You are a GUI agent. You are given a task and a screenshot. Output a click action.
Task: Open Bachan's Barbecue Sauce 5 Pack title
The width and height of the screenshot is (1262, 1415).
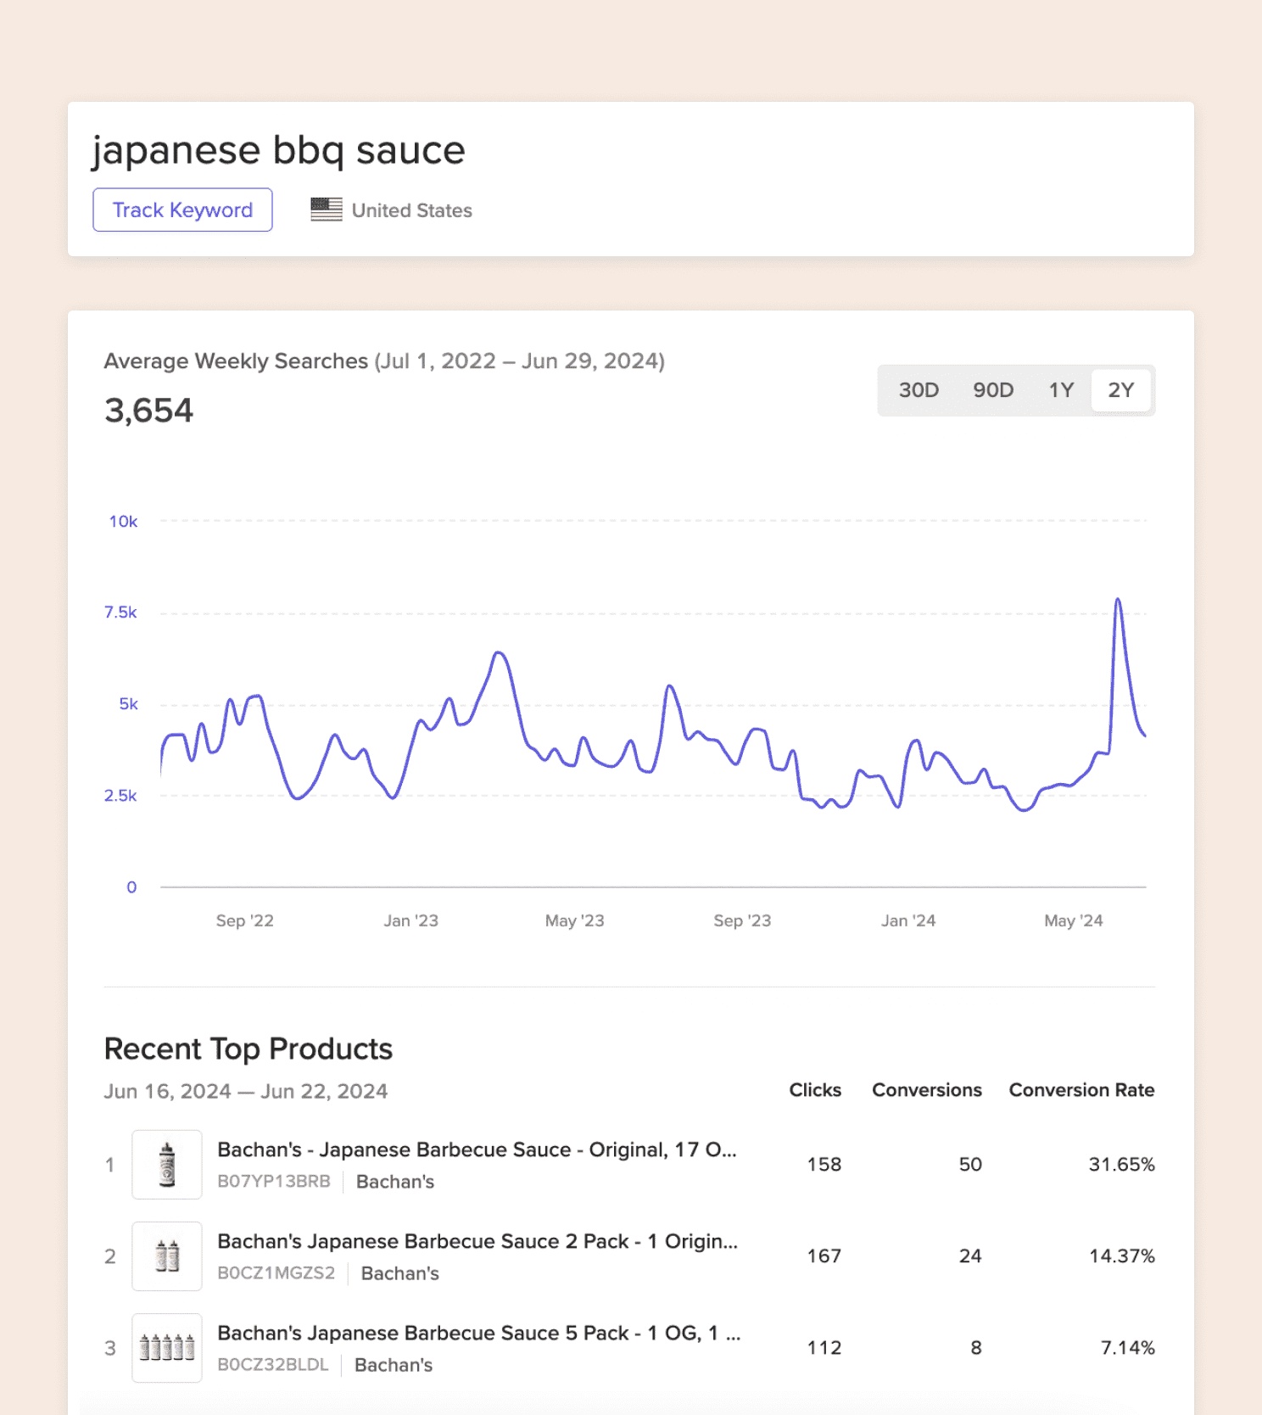pyautogui.click(x=478, y=1333)
